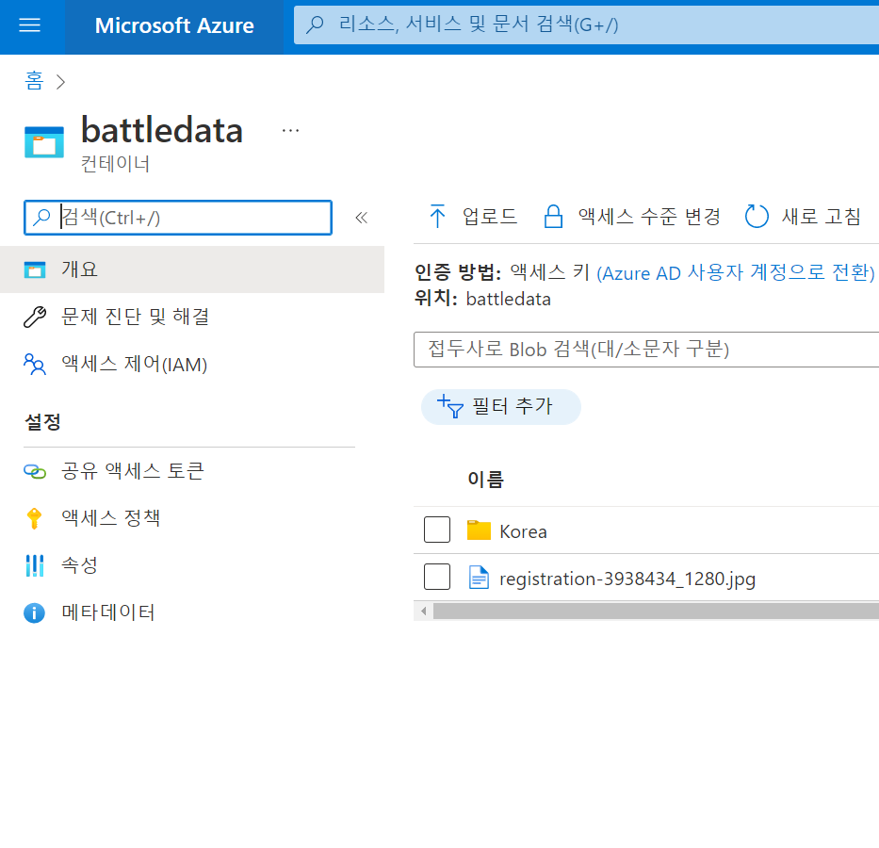Click the 설정 section heading
Viewport: 879px width, 848px height.
[42, 422]
